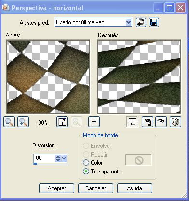Click the 100% zoom level text
Viewport: 189px width, 201px height.
pyautogui.click(x=41, y=123)
